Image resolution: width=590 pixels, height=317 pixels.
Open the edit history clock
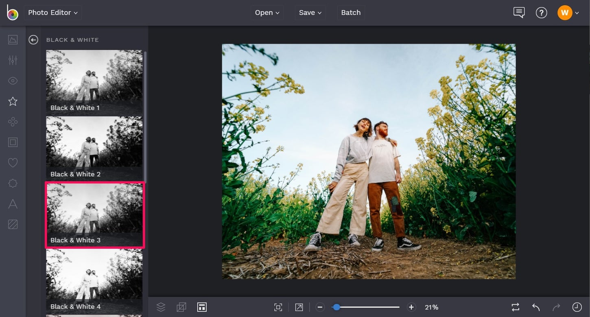576,307
